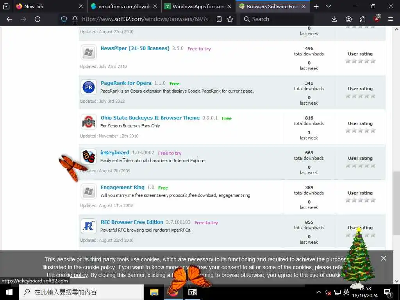Toggle reader view icon in address bar
The height and width of the screenshot is (300, 400).
pyautogui.click(x=219, y=19)
